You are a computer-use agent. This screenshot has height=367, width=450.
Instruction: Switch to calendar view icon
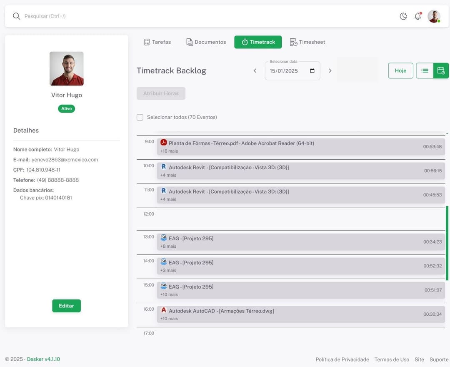pos(441,70)
